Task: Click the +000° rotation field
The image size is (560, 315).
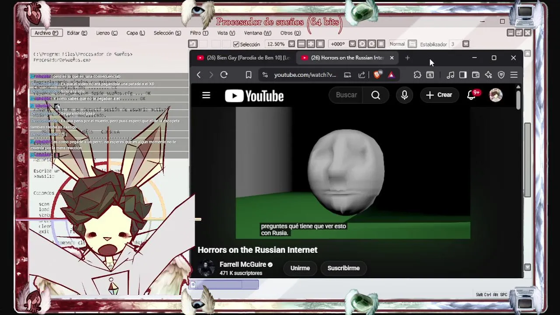Action: pos(338,44)
